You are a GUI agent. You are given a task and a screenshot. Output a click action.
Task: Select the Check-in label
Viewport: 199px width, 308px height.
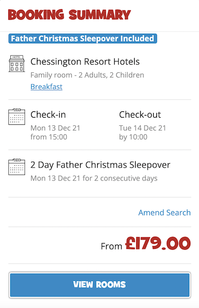tap(48, 114)
